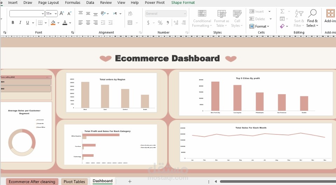Switch to Ecommerce After cleaning sheet
This screenshot has height=185, width=336.
[32, 182]
